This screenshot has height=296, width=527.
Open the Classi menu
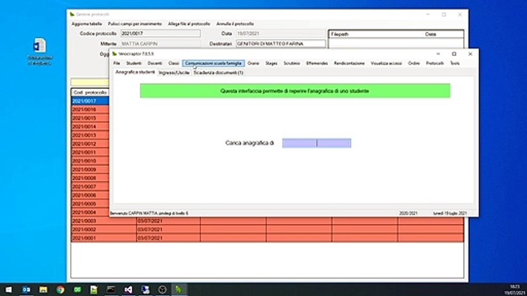coord(174,63)
